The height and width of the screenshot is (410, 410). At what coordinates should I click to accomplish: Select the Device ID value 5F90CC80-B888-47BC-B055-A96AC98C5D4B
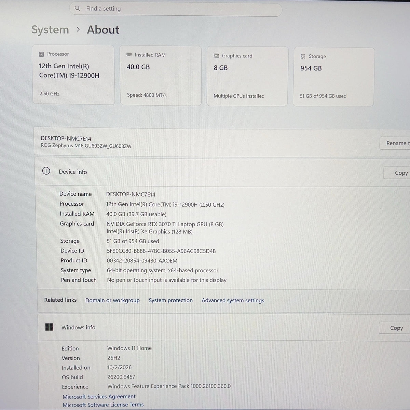point(161,251)
